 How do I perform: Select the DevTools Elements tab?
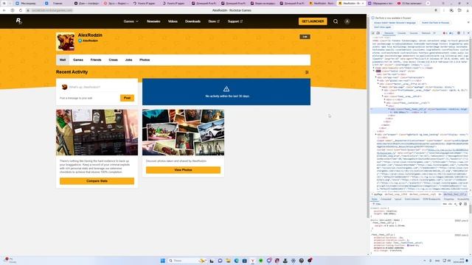coord(389,33)
